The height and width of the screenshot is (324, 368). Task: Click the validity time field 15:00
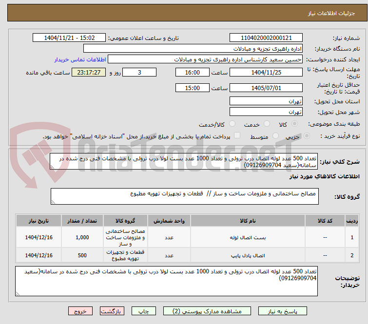193,88
